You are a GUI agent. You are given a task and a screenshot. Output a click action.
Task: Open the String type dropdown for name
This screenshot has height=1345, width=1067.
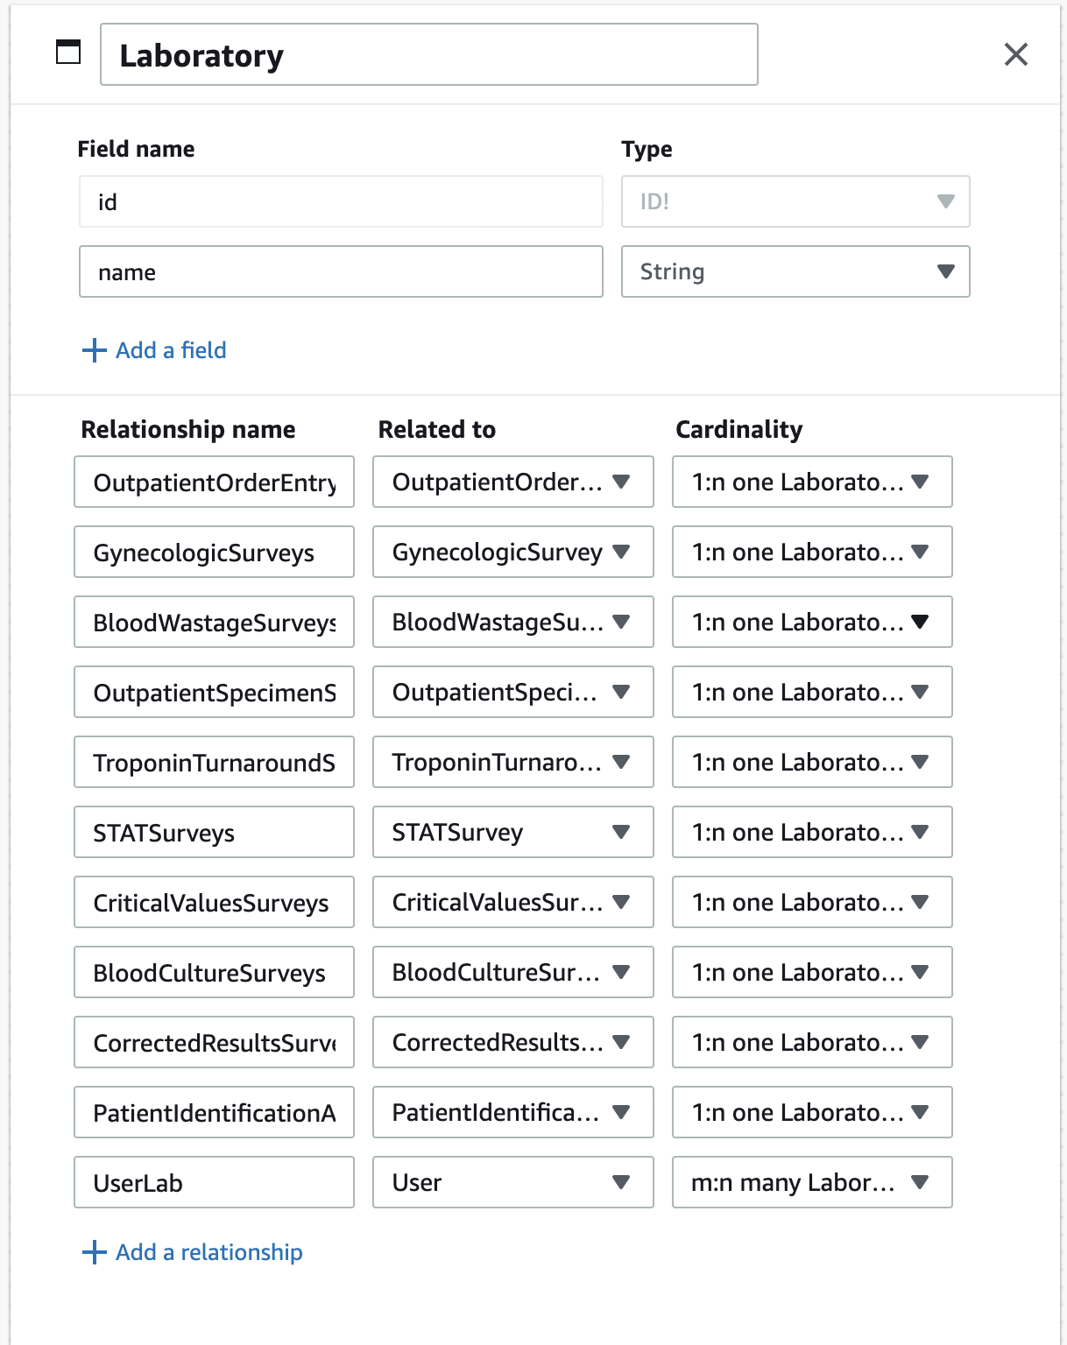795,271
